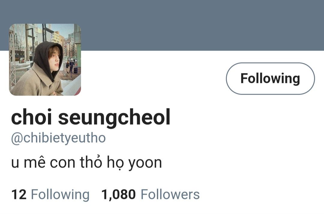Click the number 12 in the stats
Viewport: 324px width, 214px height.
[x=19, y=195]
